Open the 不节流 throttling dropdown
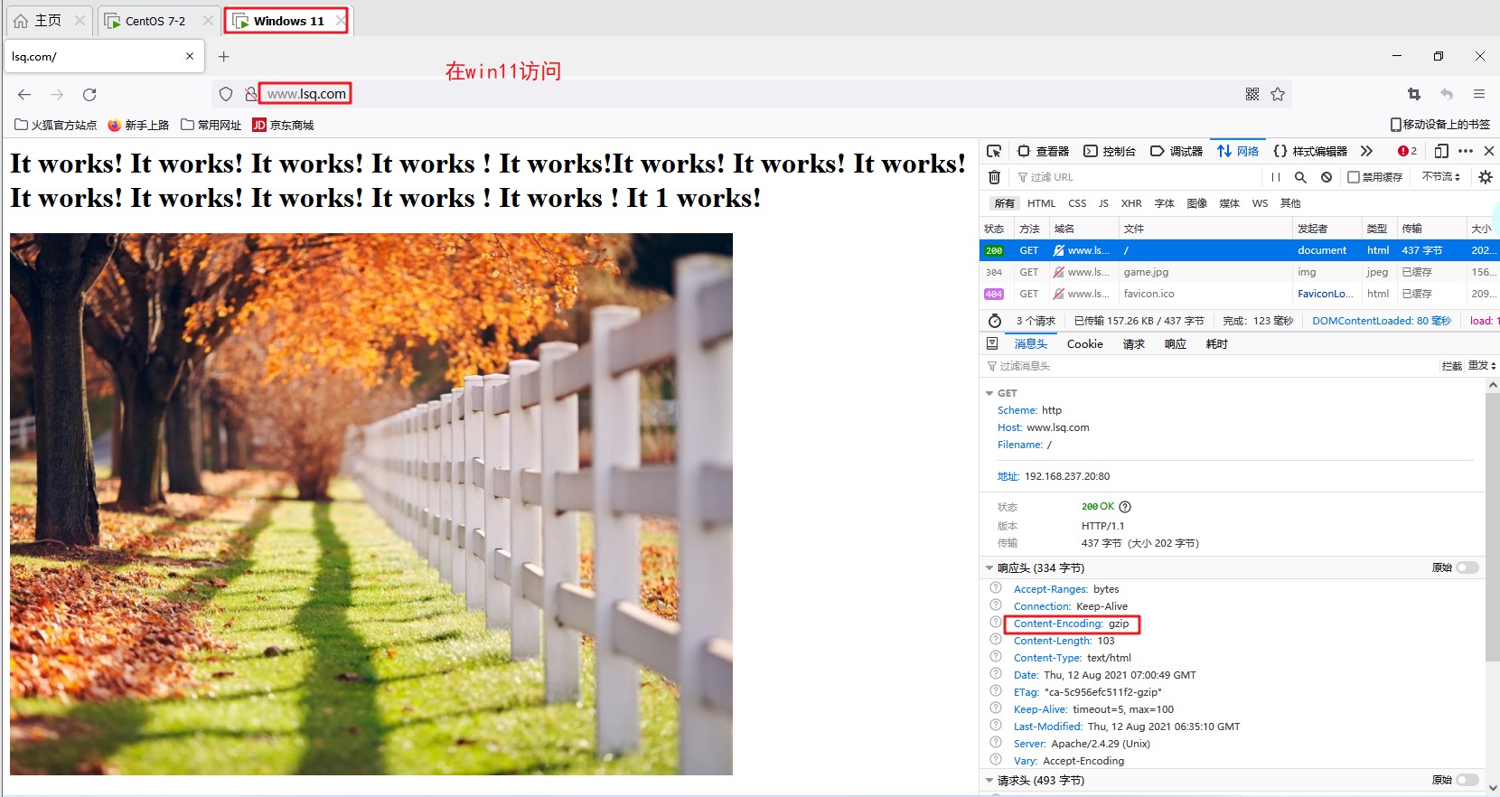The height and width of the screenshot is (797, 1500). click(x=1441, y=177)
